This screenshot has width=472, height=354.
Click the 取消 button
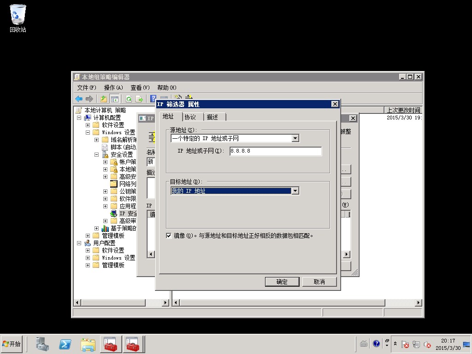point(319,282)
